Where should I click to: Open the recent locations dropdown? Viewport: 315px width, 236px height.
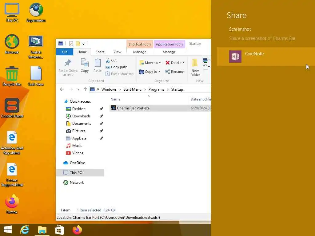[x=78, y=89]
